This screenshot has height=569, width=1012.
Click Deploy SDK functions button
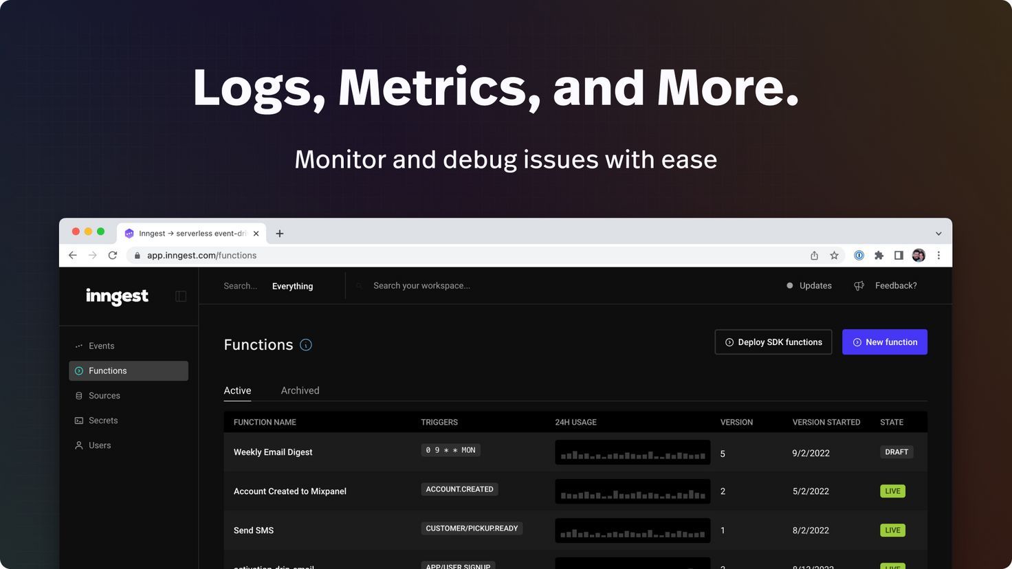(x=773, y=342)
